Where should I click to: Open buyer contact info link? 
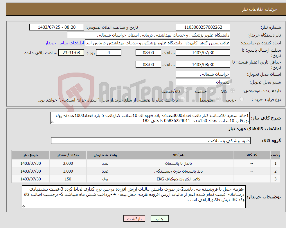tap(64, 43)
